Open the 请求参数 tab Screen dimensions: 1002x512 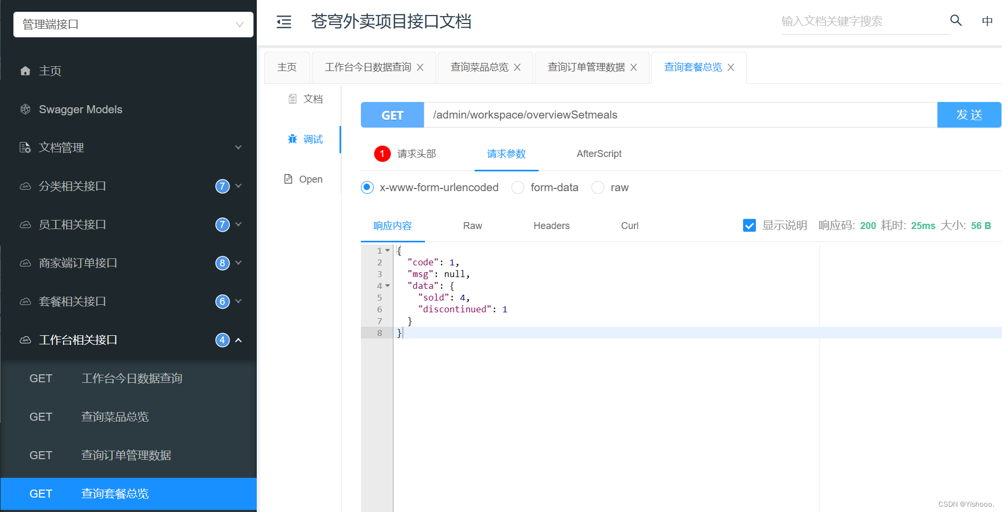[507, 154]
